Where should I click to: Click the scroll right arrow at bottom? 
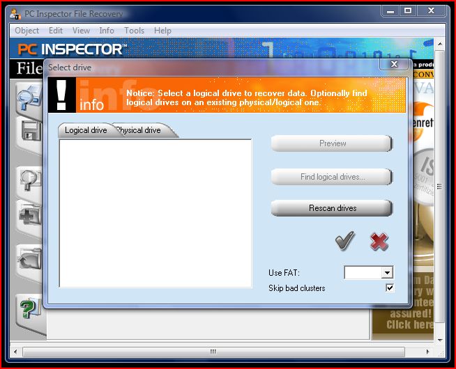pyautogui.click(x=427, y=352)
